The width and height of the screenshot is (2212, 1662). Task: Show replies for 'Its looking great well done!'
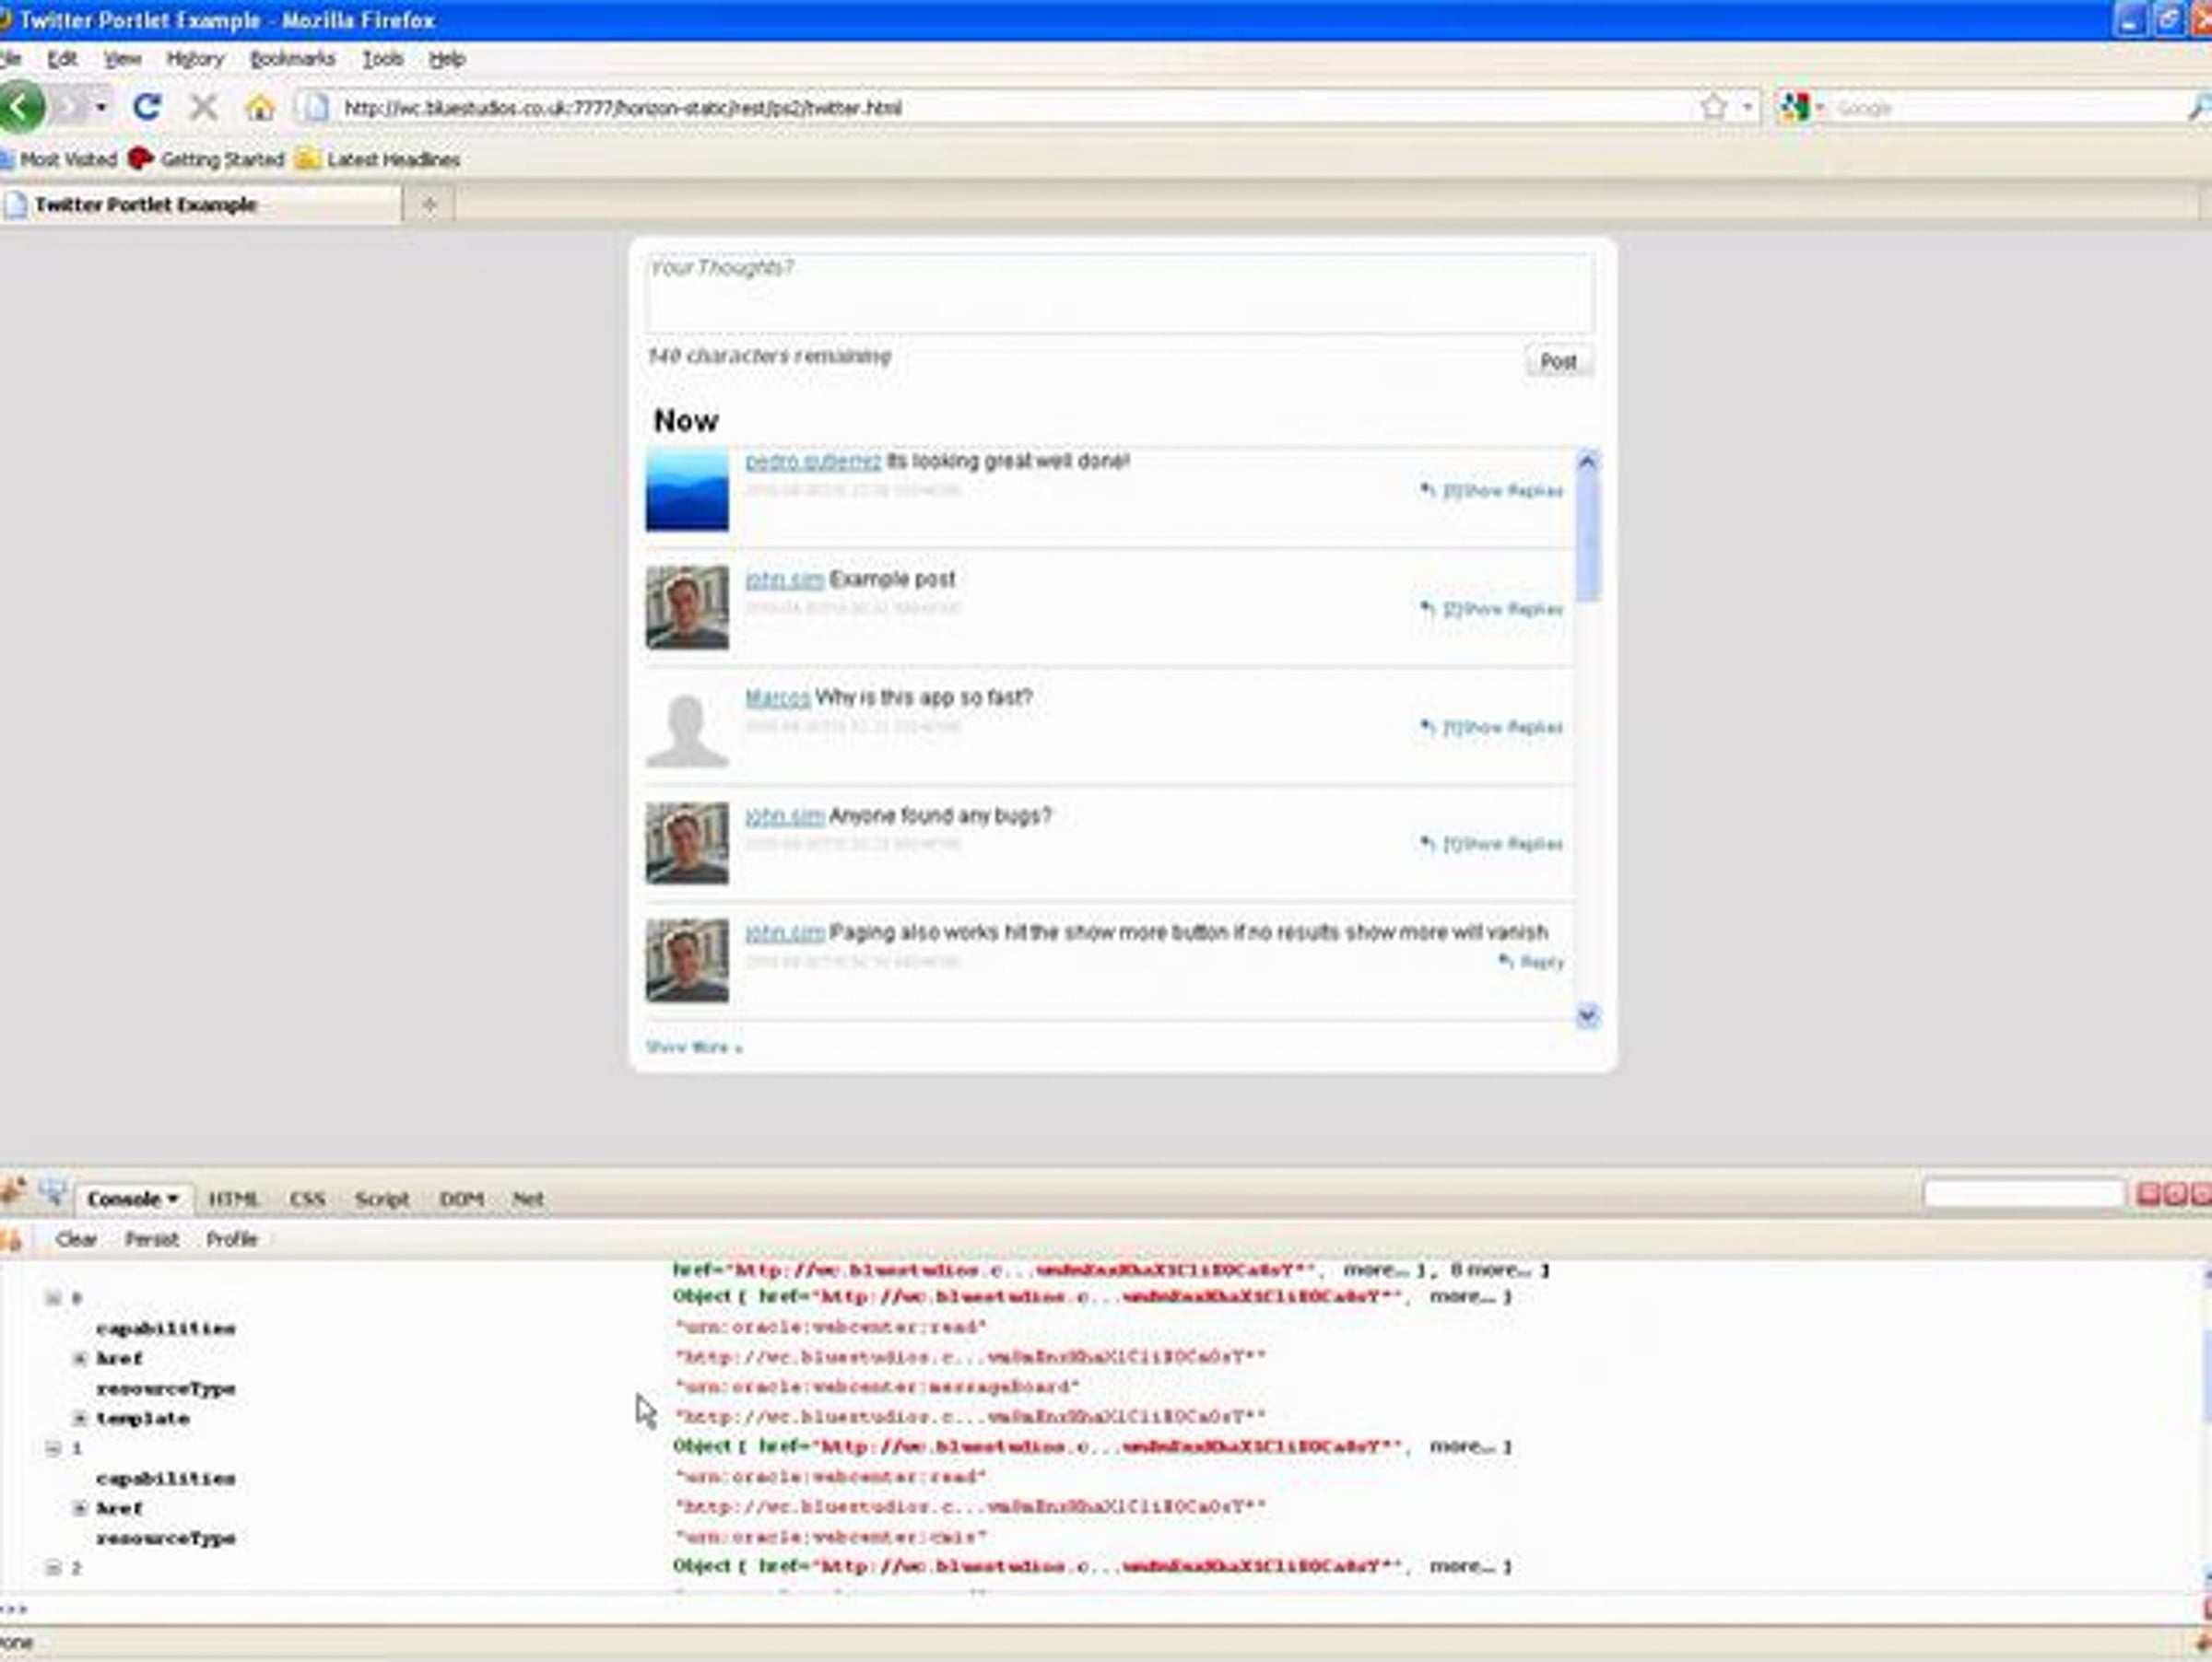(1492, 491)
